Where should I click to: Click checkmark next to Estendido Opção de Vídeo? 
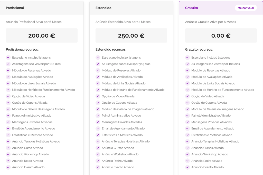click(98, 96)
